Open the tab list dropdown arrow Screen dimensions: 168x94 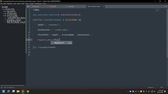(166, 7)
